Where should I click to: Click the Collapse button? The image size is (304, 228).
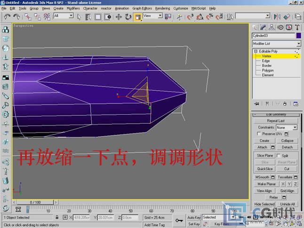pos(287,141)
